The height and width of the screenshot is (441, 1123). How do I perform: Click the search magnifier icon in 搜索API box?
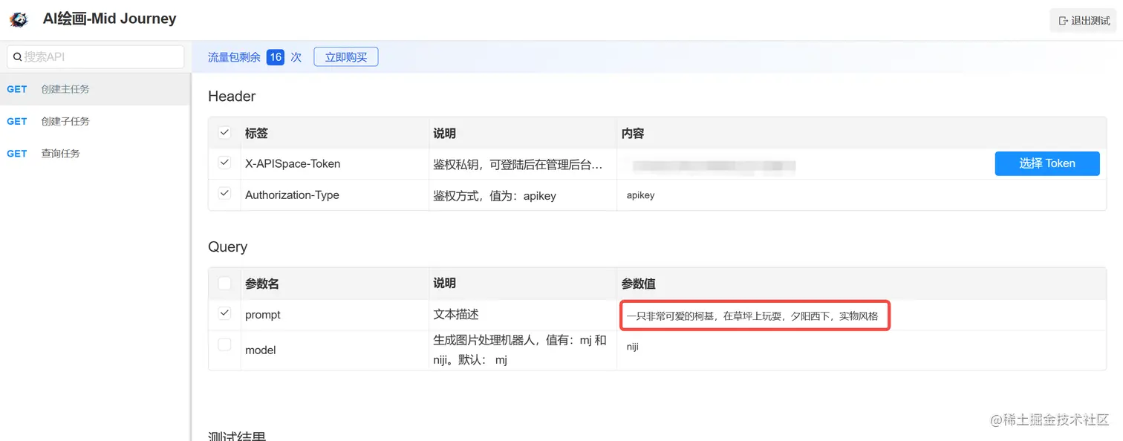17,56
